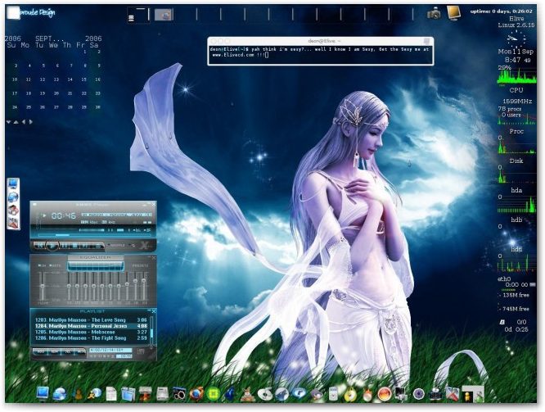The image size is (545, 412).
Task: Stop playback in the XMMS player
Action: (x=75, y=246)
